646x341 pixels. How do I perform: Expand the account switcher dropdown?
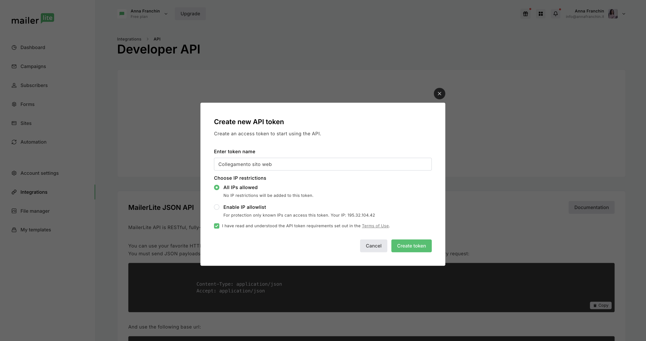click(x=166, y=14)
